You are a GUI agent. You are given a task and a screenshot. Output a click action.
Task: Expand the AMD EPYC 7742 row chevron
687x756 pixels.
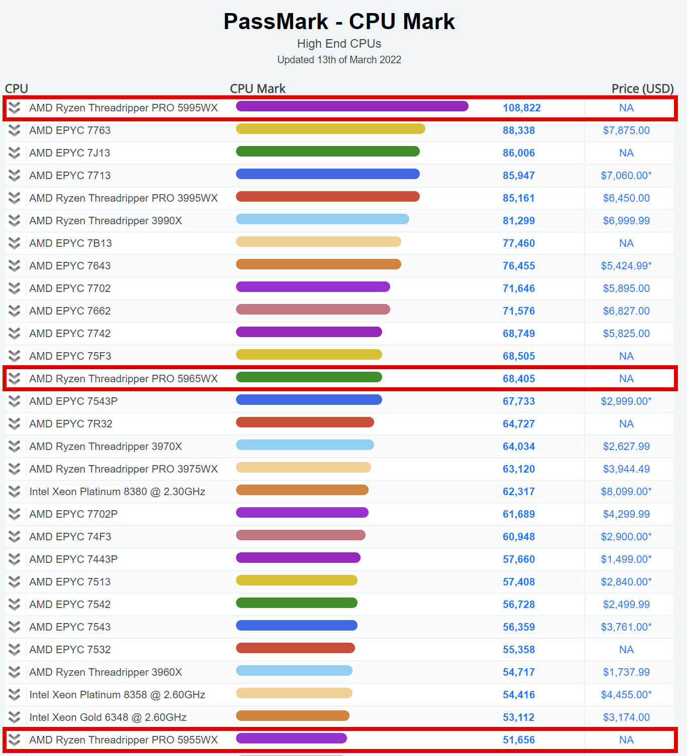point(15,334)
